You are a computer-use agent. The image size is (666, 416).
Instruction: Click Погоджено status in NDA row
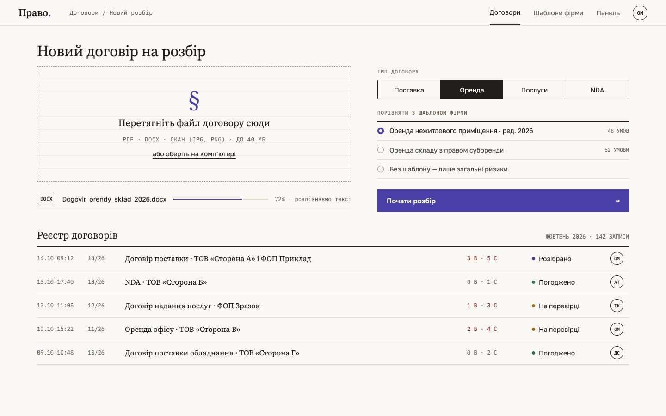pyautogui.click(x=553, y=282)
